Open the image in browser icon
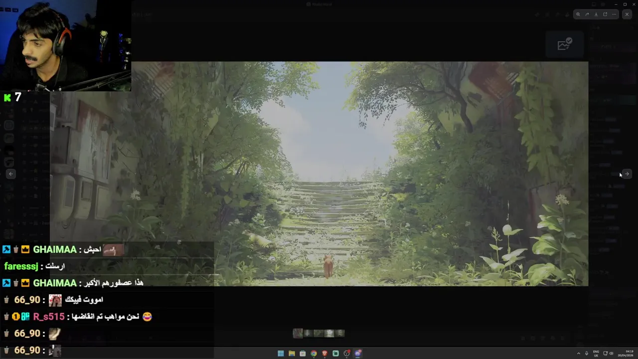The image size is (638, 359). point(605,14)
